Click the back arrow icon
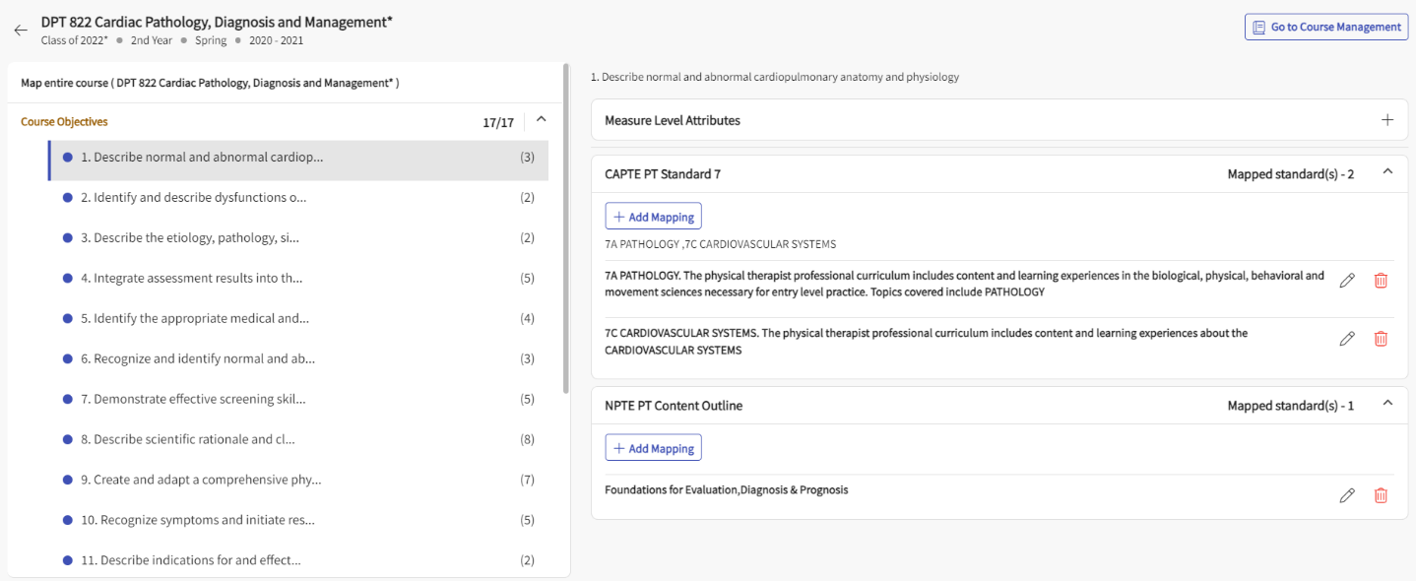The height and width of the screenshot is (581, 1416). 21,30
